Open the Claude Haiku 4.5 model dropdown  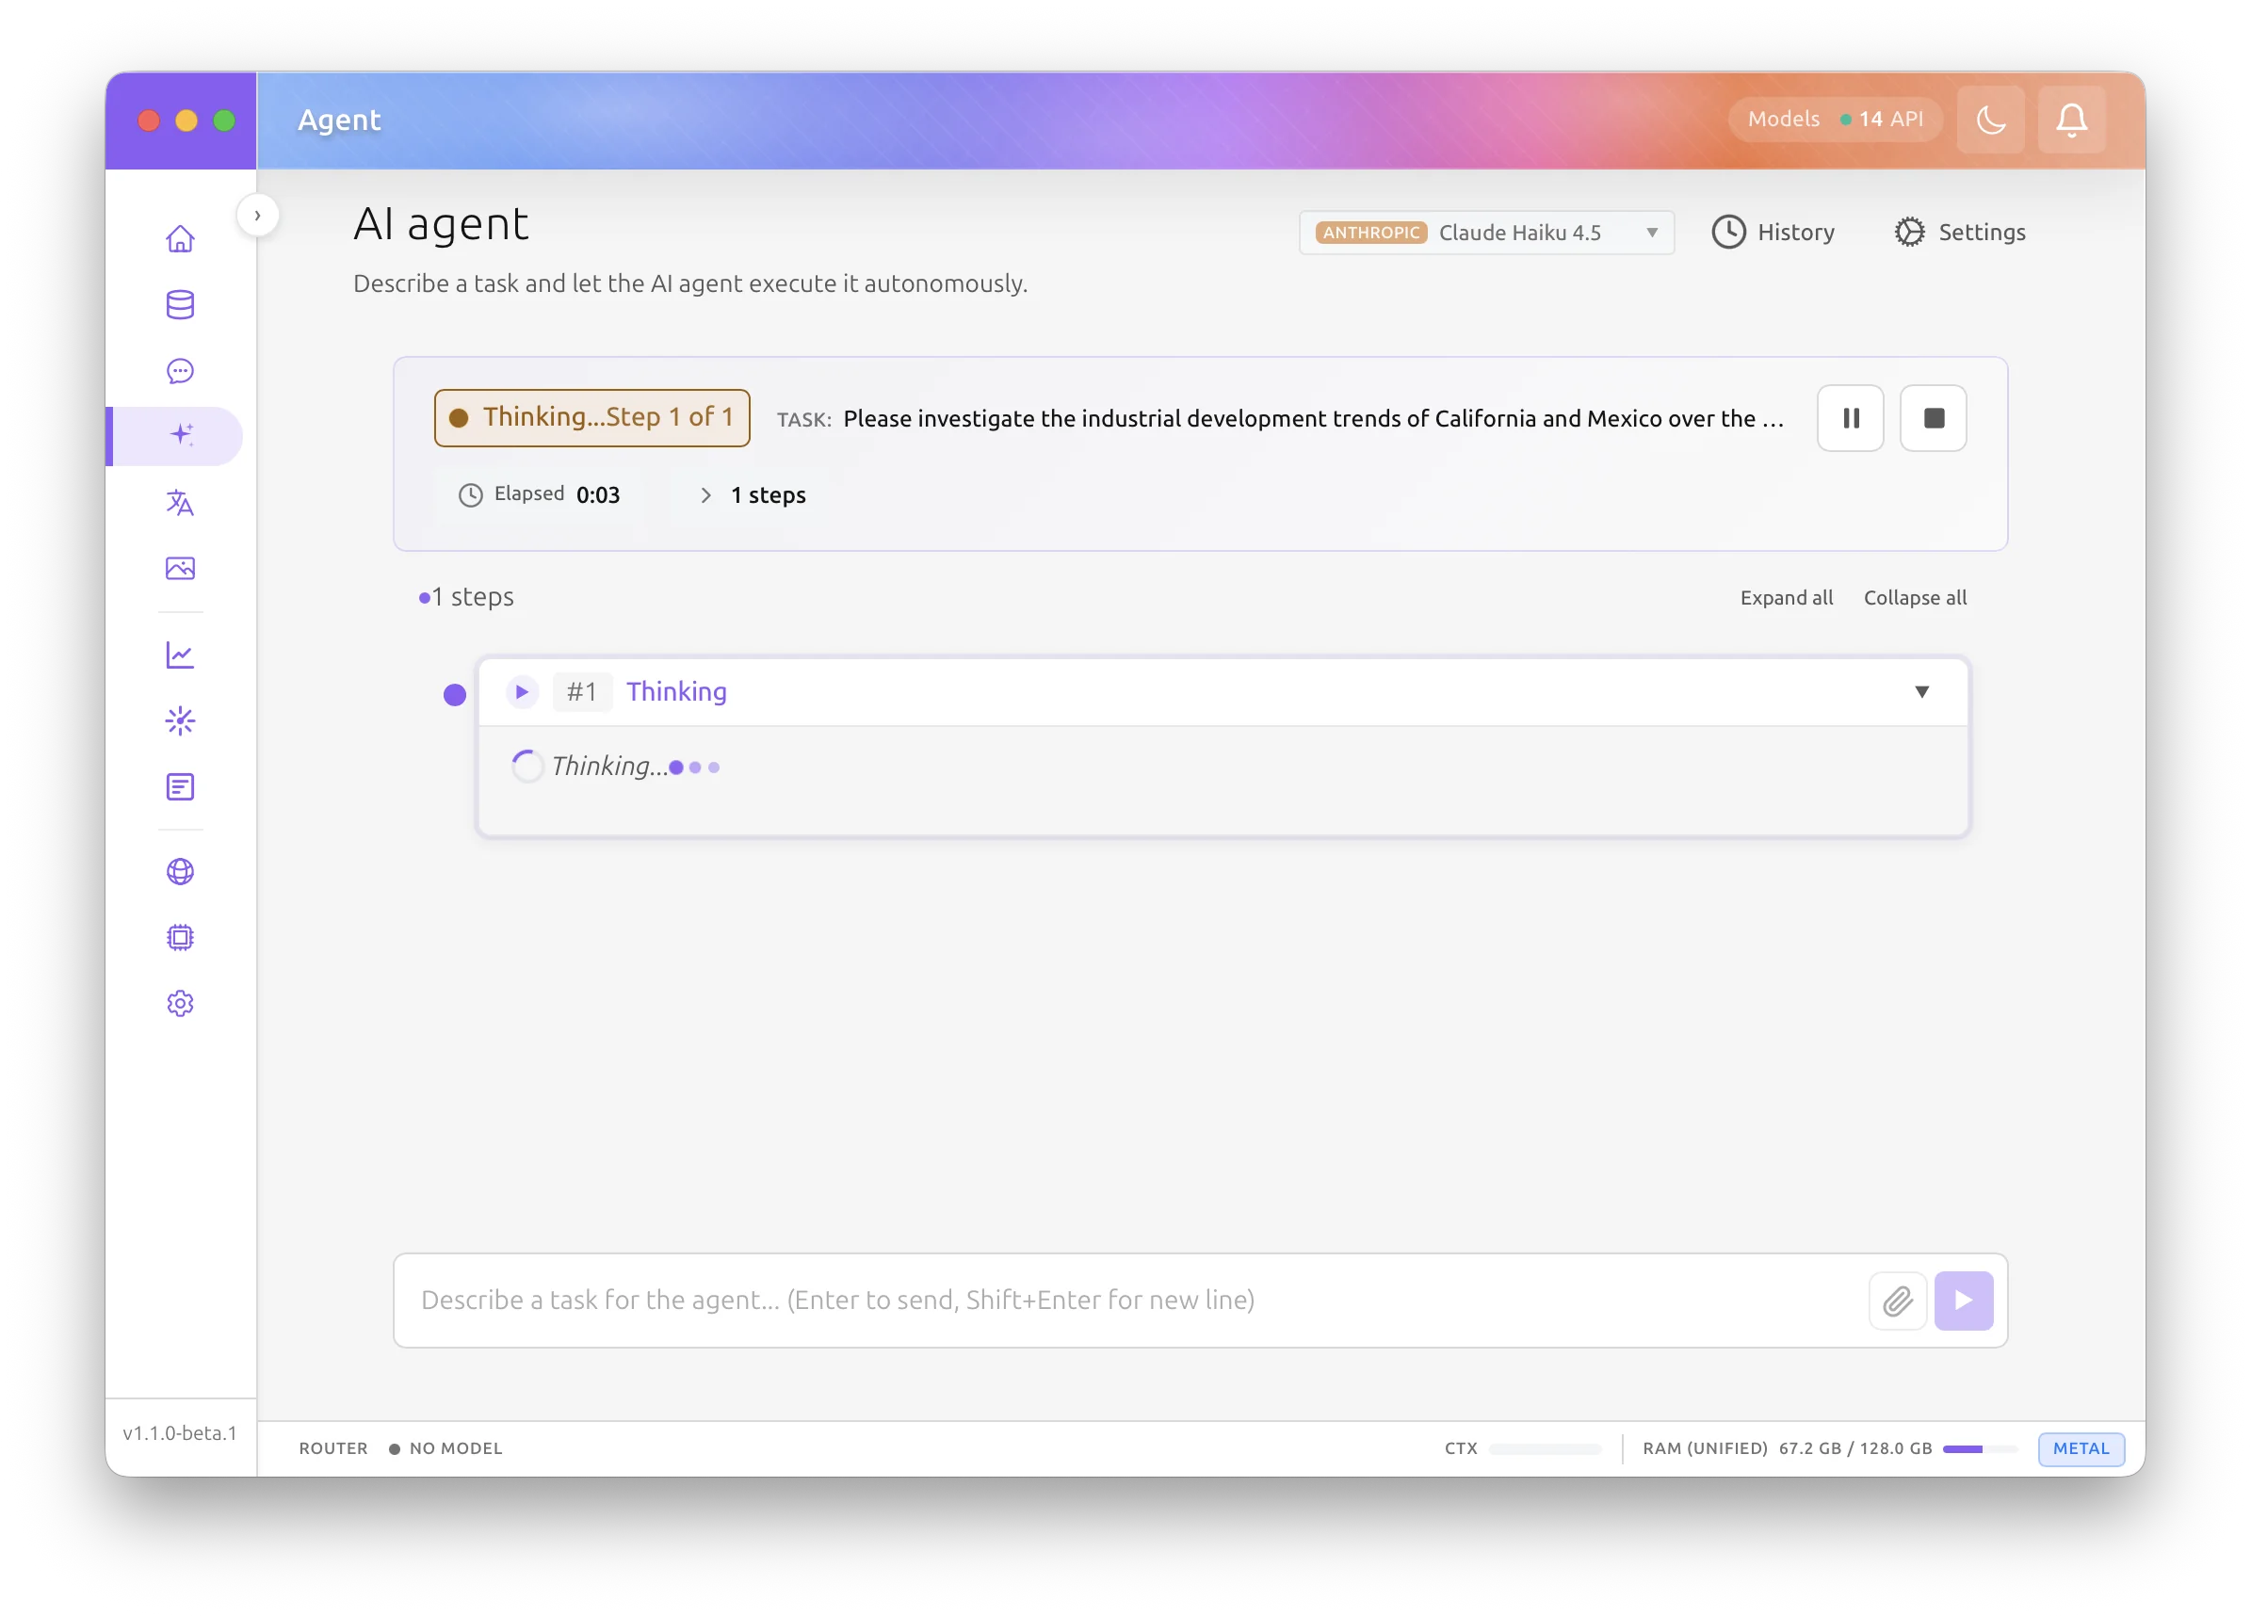pyautogui.click(x=1486, y=233)
